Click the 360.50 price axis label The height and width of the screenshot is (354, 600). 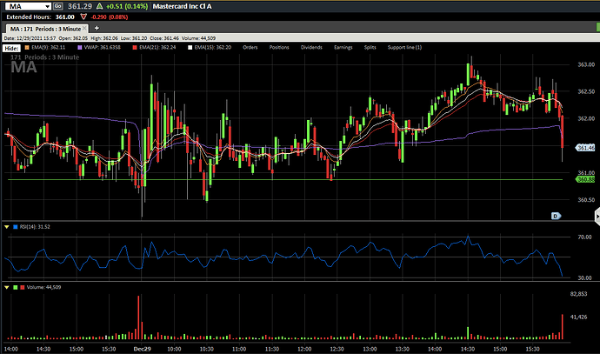click(586, 200)
